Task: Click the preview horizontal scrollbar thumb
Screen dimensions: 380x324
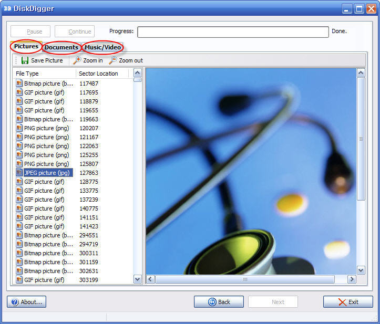Action: [245, 279]
